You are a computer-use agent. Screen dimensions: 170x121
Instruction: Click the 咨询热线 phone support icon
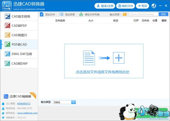3,109
